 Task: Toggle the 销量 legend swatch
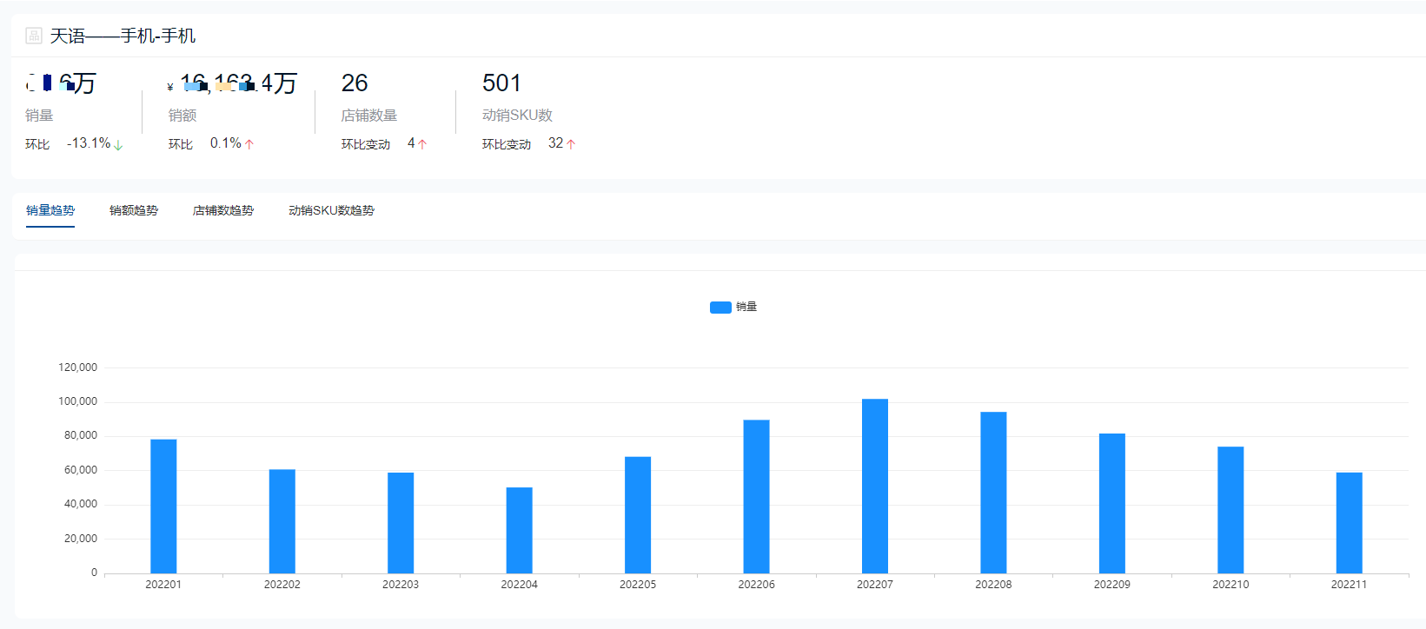click(x=720, y=307)
